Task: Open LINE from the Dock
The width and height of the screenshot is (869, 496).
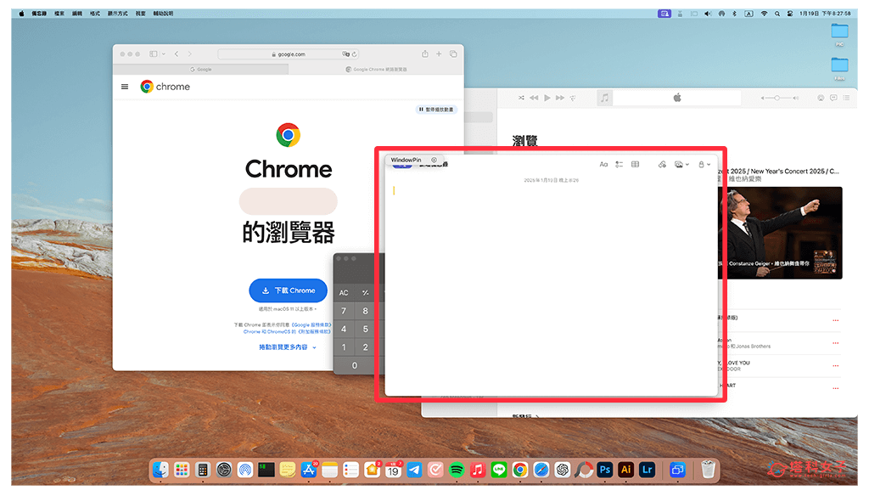Action: tap(499, 470)
